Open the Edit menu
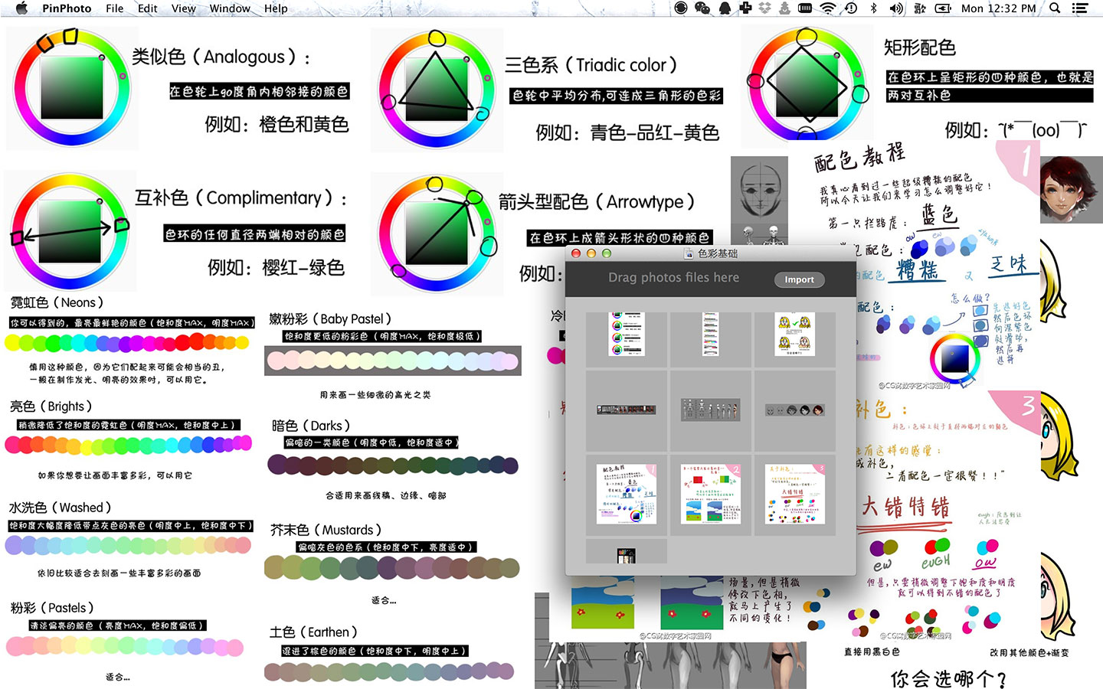The width and height of the screenshot is (1103, 689). click(147, 8)
